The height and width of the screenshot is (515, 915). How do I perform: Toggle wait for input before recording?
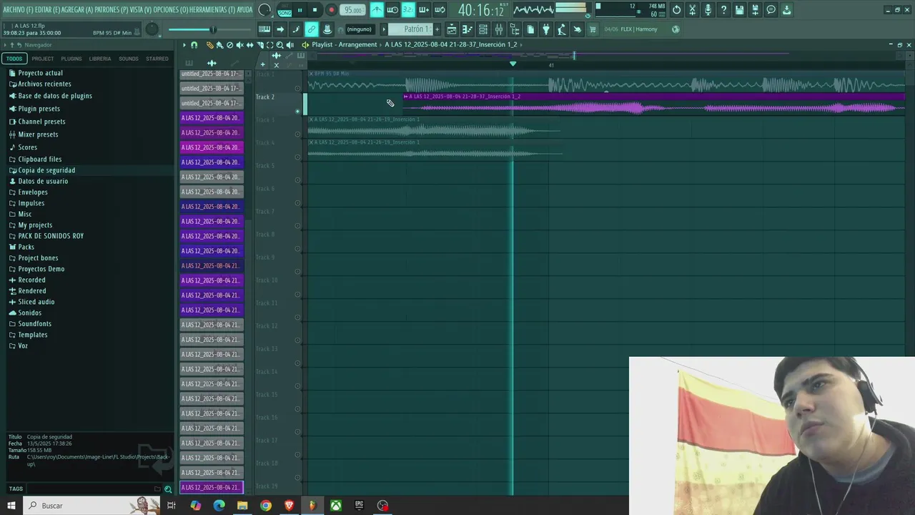coord(392,10)
